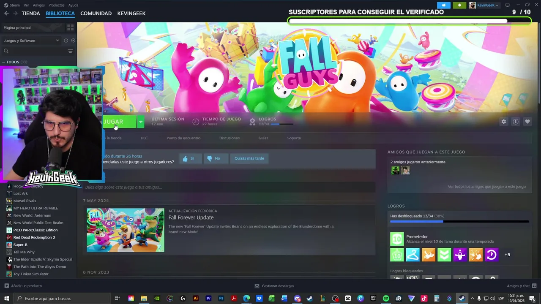Click the library search field
Image resolution: width=541 pixels, height=304 pixels.
point(35,51)
